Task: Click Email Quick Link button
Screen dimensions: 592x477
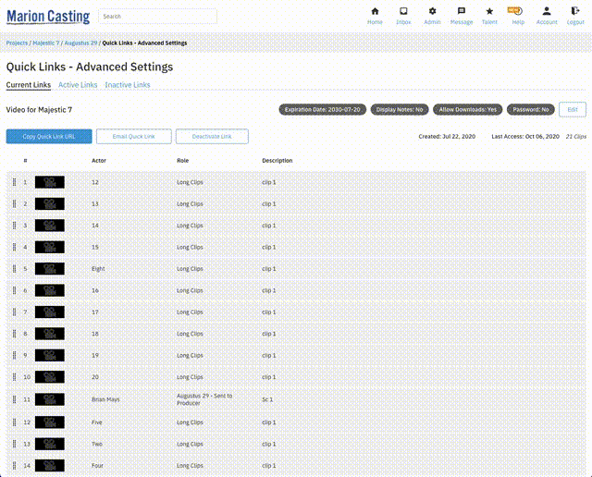Action: [x=133, y=136]
